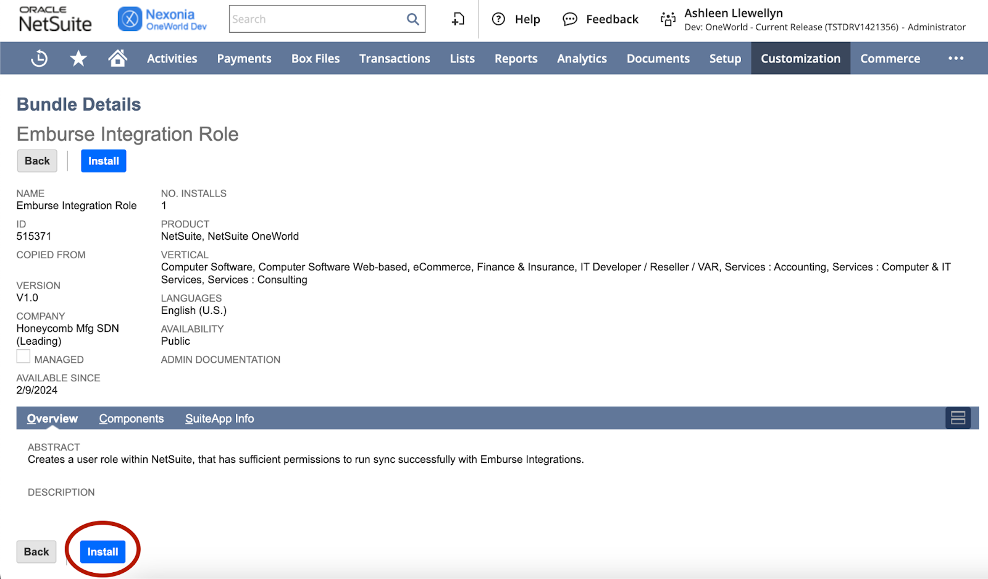Open the Payments menu
988x579 pixels.
244,59
